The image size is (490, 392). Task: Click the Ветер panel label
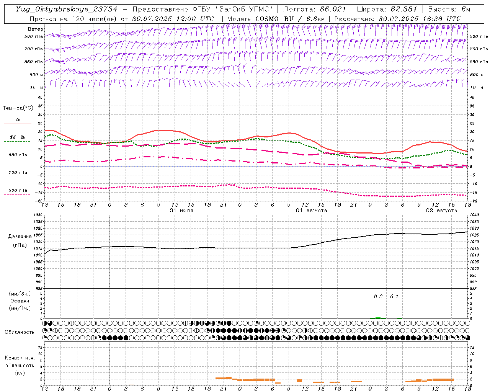coord(35,29)
